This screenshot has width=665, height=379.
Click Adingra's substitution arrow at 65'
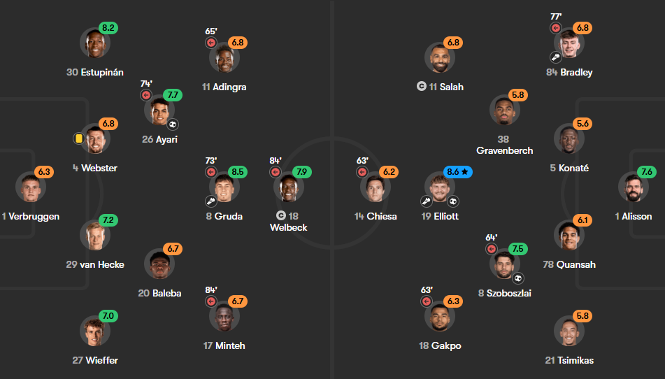(211, 43)
